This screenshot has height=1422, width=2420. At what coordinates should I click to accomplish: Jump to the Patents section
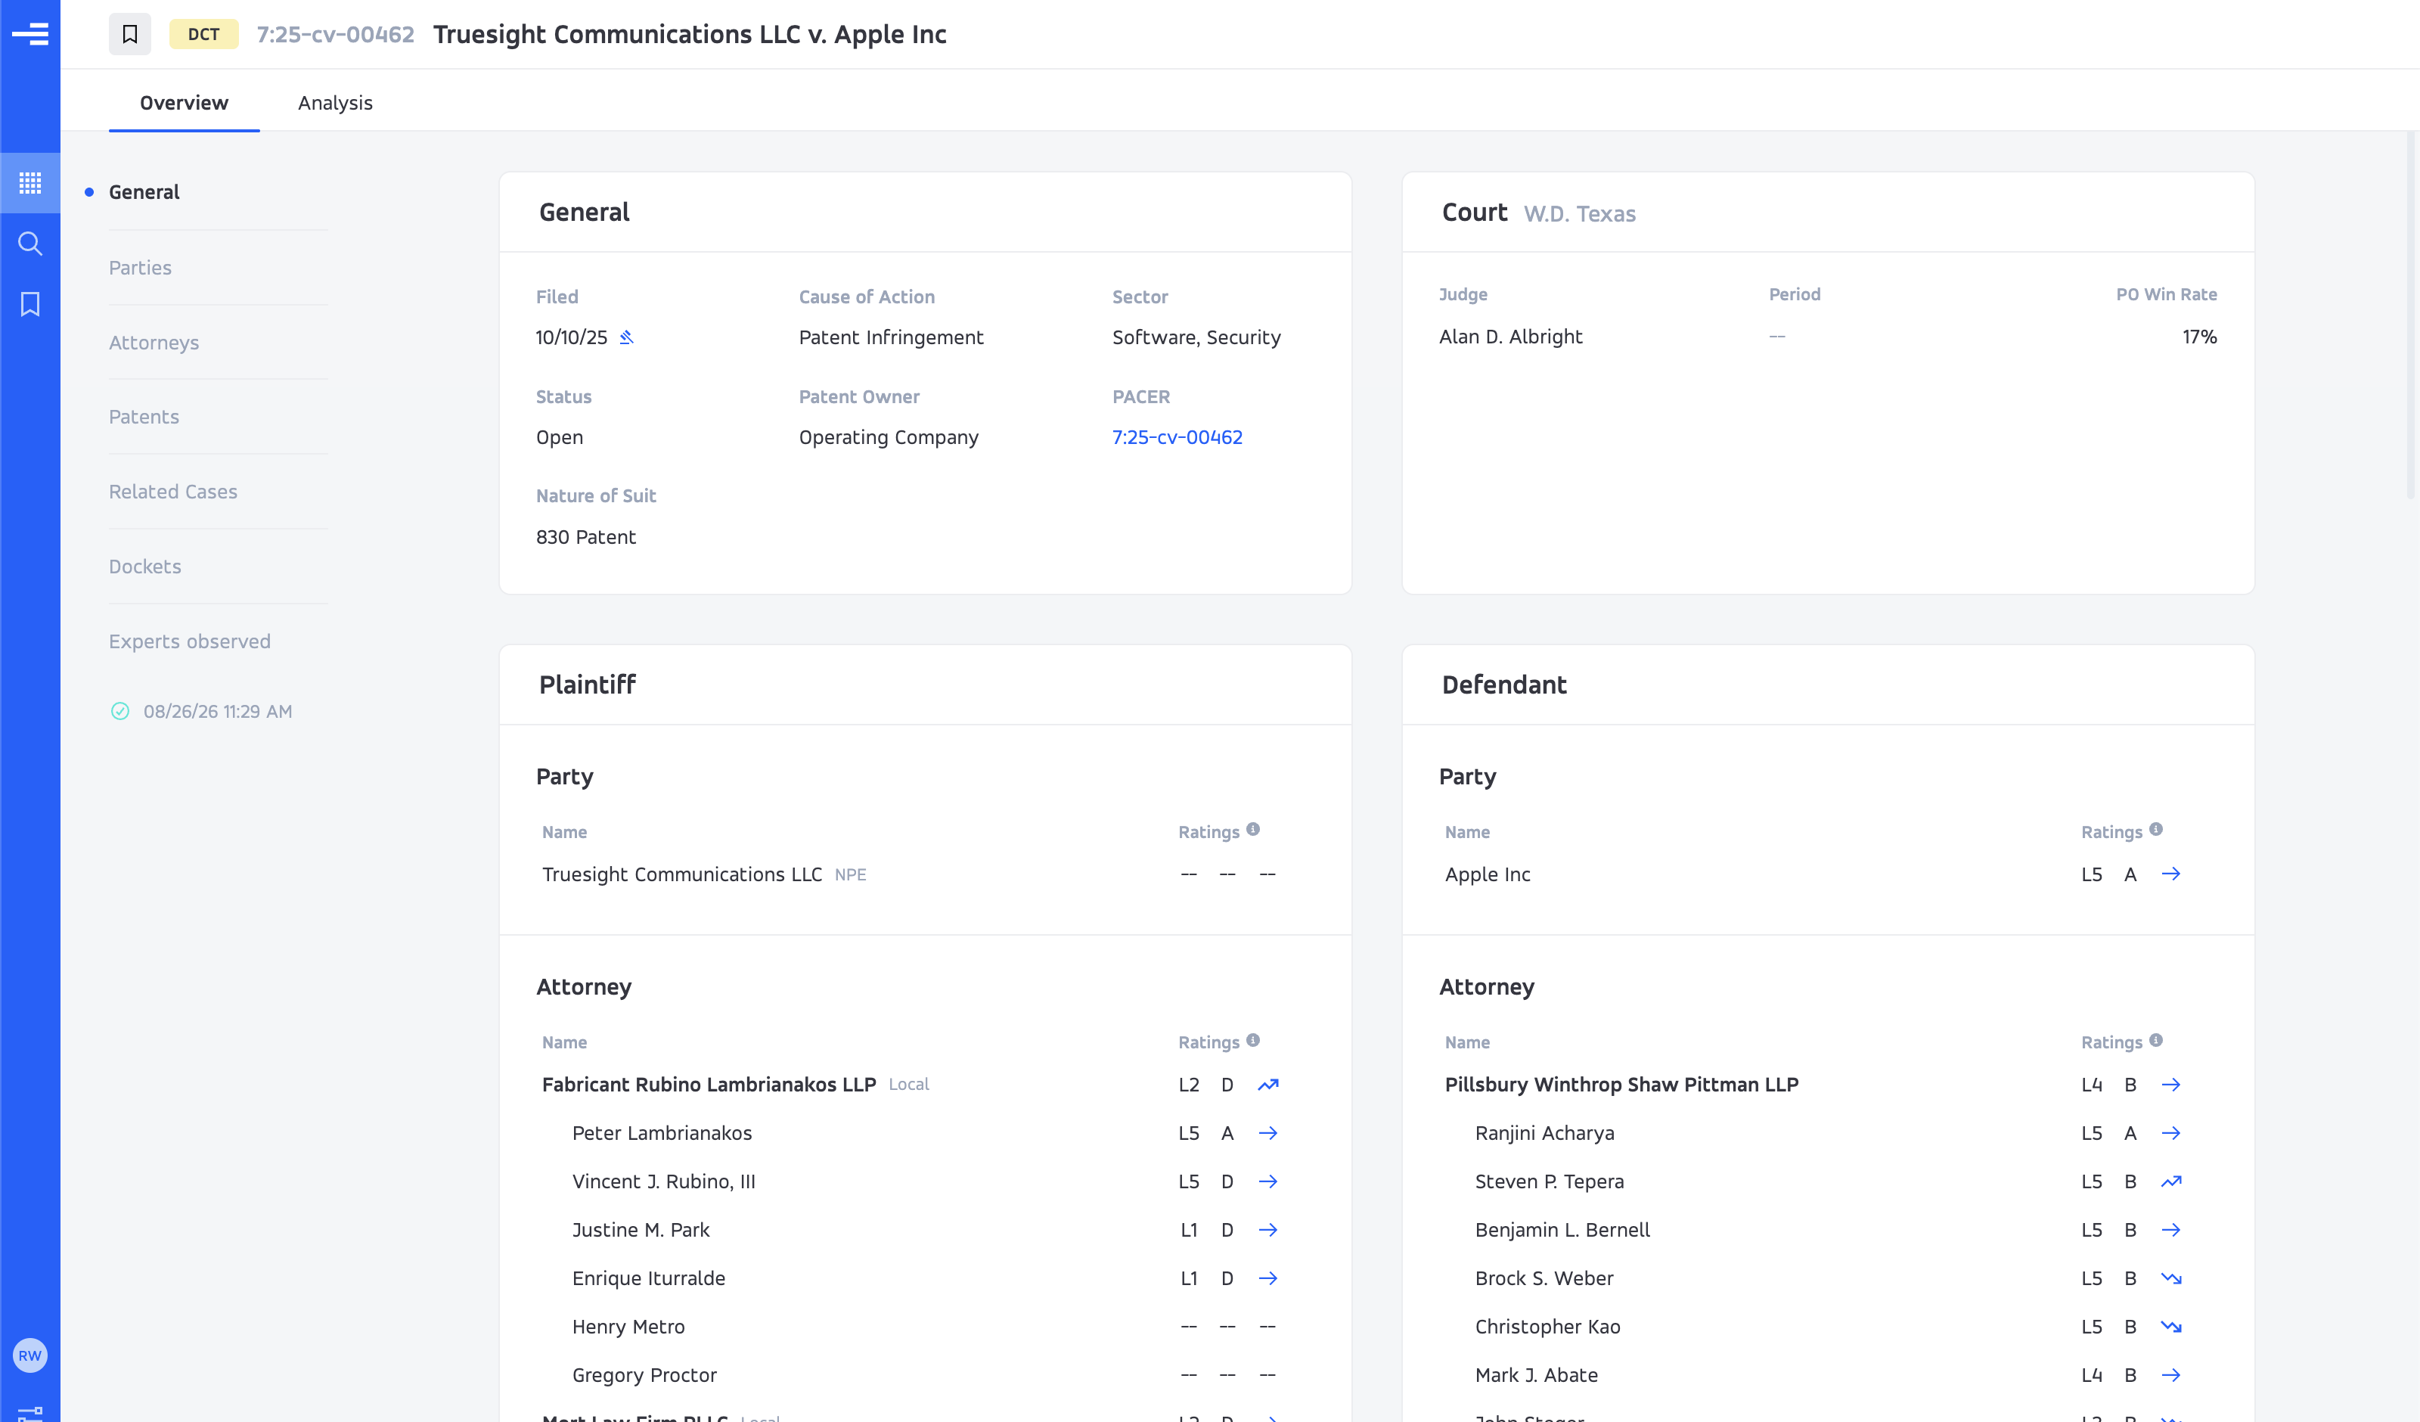click(144, 417)
